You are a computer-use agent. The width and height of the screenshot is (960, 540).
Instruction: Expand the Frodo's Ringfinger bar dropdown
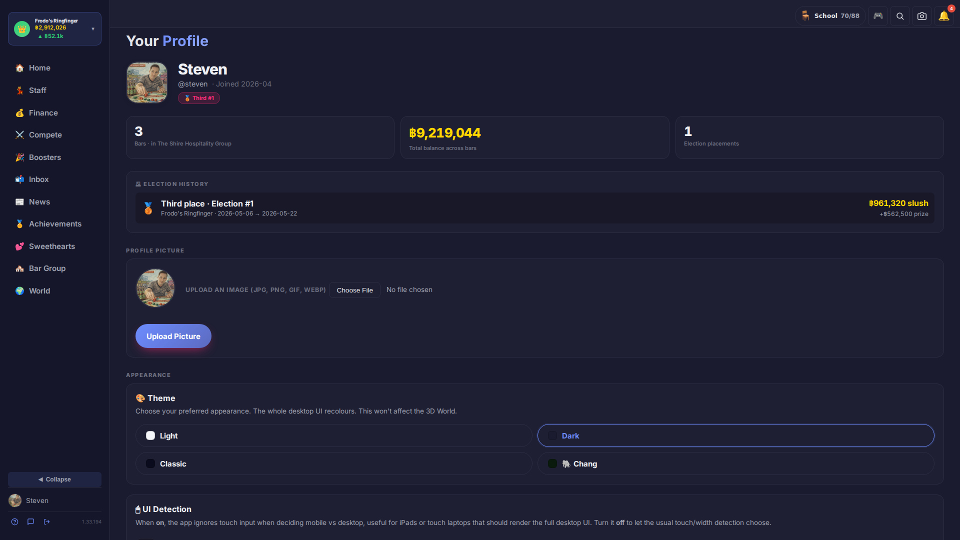click(x=54, y=28)
